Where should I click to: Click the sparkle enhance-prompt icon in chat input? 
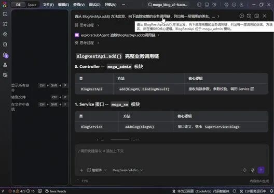tap(244, 170)
